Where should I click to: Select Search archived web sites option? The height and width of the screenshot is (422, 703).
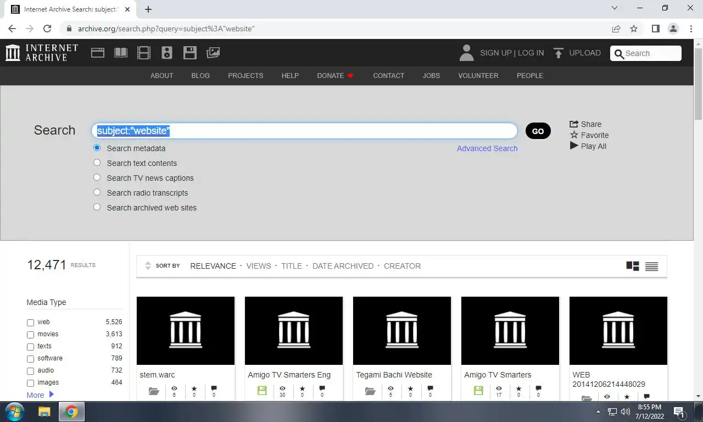click(97, 207)
